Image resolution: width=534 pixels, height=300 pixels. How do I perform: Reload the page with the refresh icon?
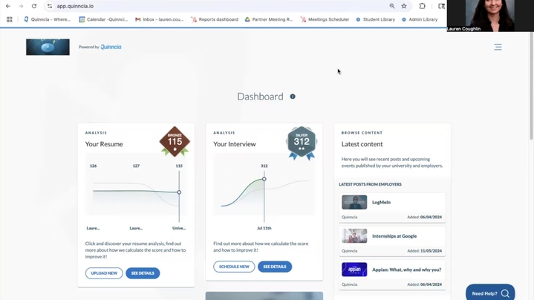point(34,6)
